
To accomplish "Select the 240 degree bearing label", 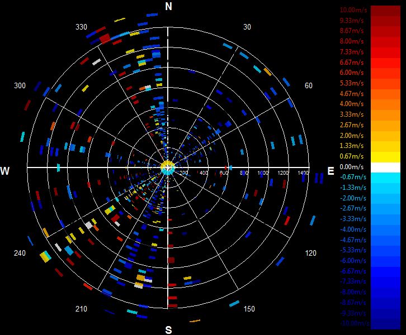I will pos(20,253).
